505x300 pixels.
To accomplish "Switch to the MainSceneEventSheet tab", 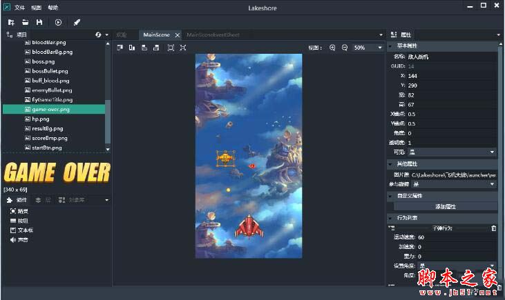I will 213,34.
